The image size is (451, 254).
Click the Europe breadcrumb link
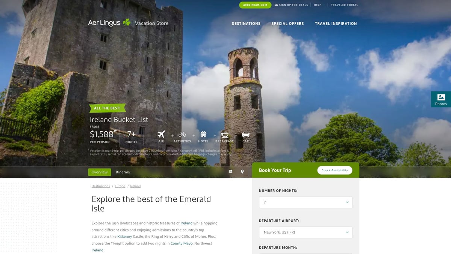[120, 186]
